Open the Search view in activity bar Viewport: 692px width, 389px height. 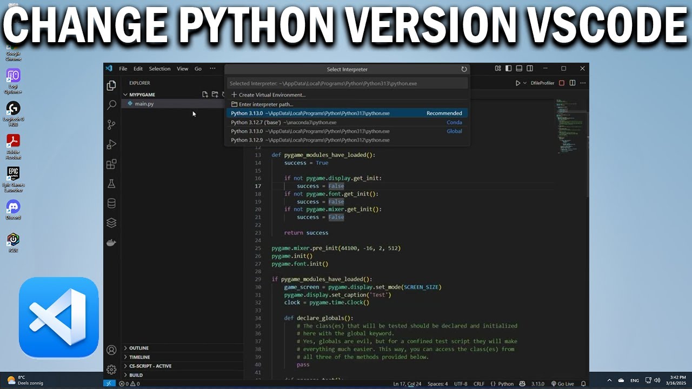point(111,105)
